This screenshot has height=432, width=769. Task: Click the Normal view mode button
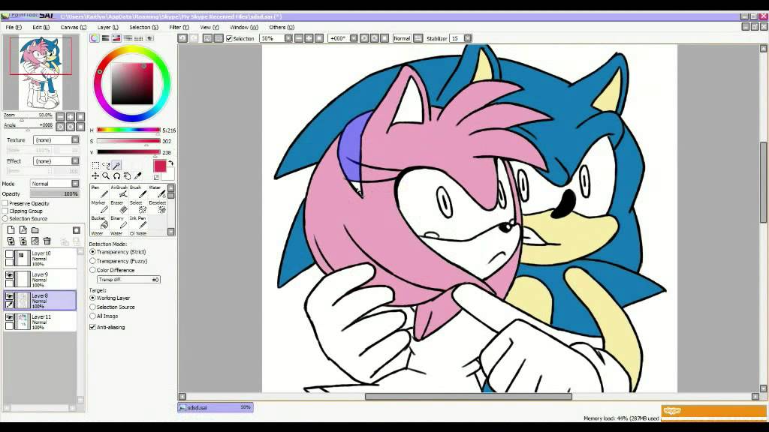[402, 38]
